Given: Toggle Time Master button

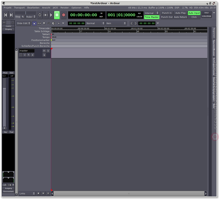Looking at the screenshot, I should pos(152,17).
